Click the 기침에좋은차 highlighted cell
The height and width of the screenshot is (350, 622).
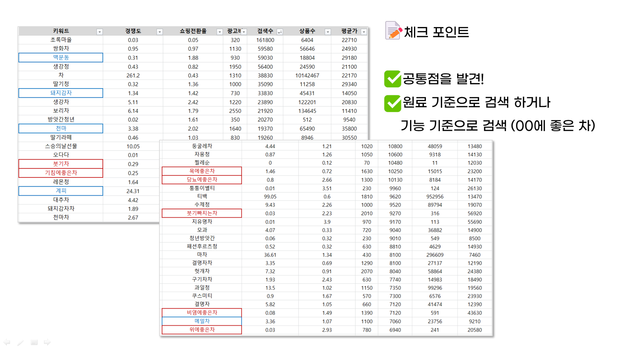point(61,173)
